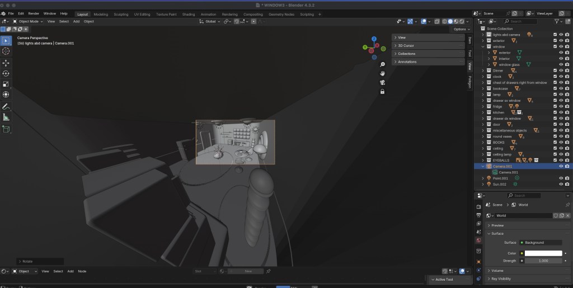Select the Measure tool
This screenshot has width=573, height=288.
click(x=6, y=117)
